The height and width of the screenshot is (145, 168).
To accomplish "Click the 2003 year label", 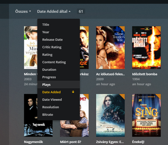I will pos(28,79).
